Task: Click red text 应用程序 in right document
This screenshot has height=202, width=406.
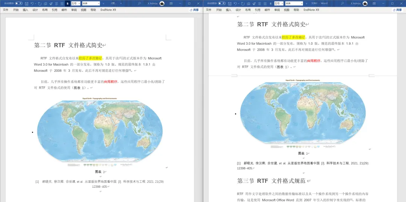Action: click(314, 61)
